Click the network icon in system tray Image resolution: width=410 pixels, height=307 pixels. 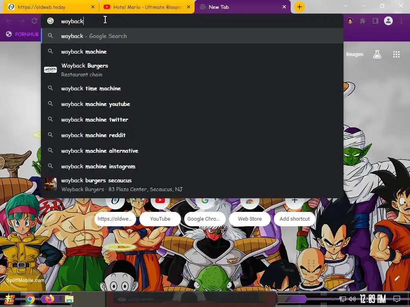pos(343,299)
